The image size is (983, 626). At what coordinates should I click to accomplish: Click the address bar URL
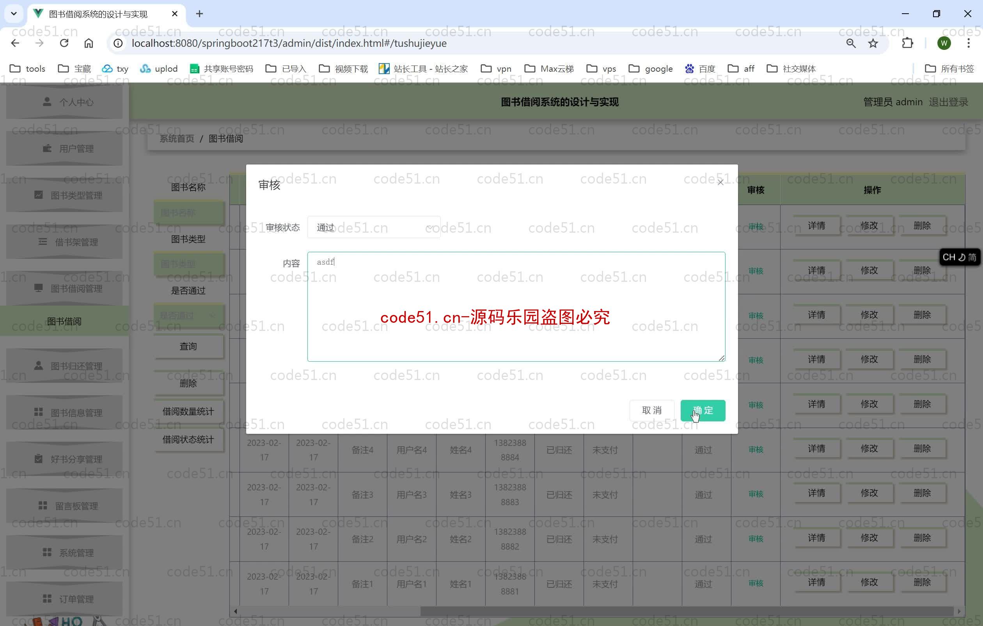(289, 43)
